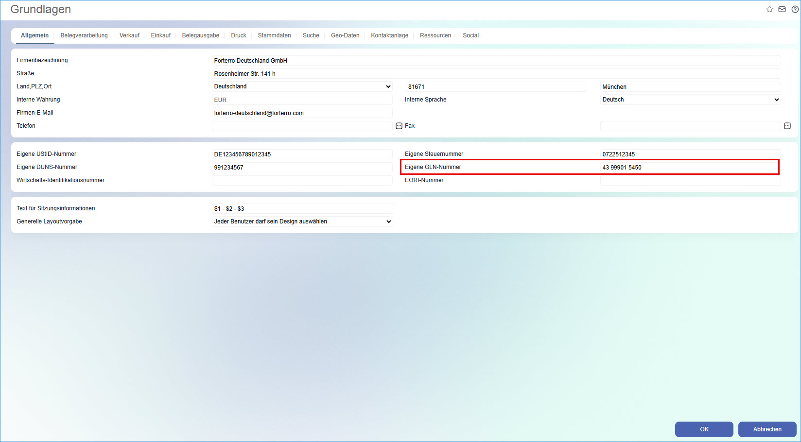Select the Eigene GLN-Nummer label
The width and height of the screenshot is (801, 442).
pos(433,167)
